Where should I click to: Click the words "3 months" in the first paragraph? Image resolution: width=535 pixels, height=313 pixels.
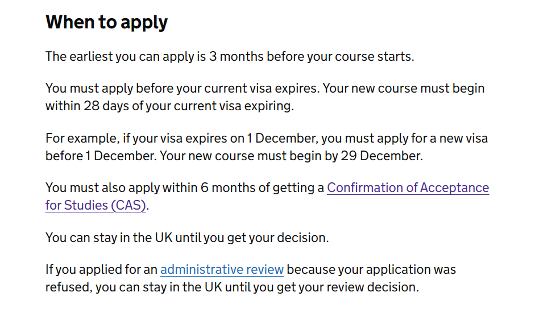237,57
